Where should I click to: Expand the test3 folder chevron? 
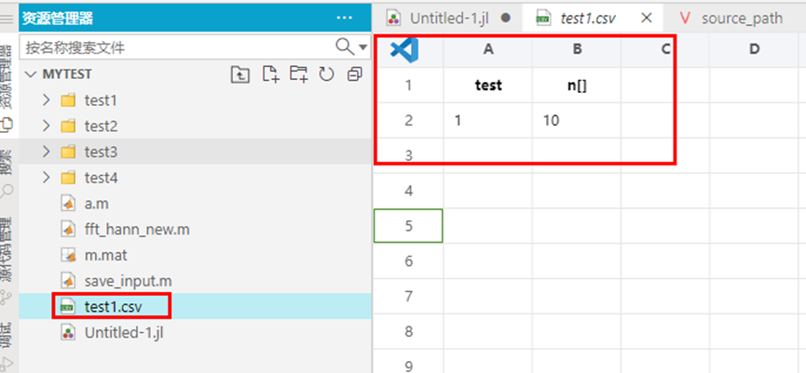click(47, 152)
